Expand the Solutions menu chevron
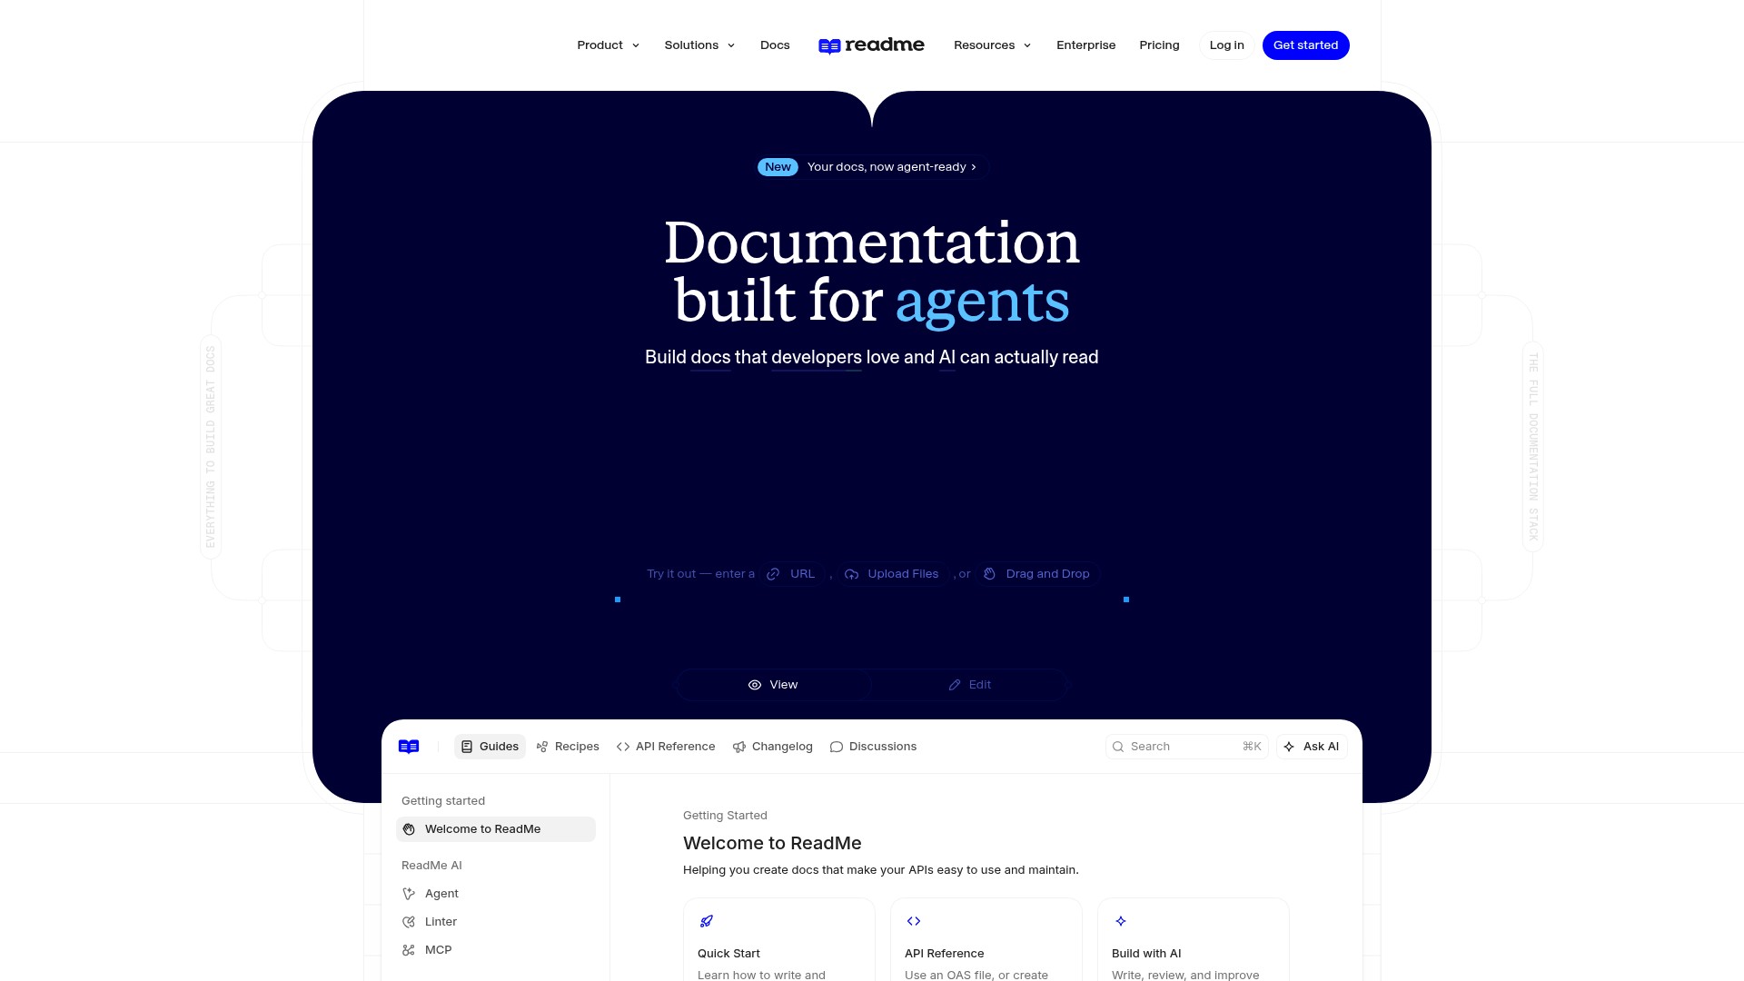The width and height of the screenshot is (1744, 981). click(x=731, y=45)
